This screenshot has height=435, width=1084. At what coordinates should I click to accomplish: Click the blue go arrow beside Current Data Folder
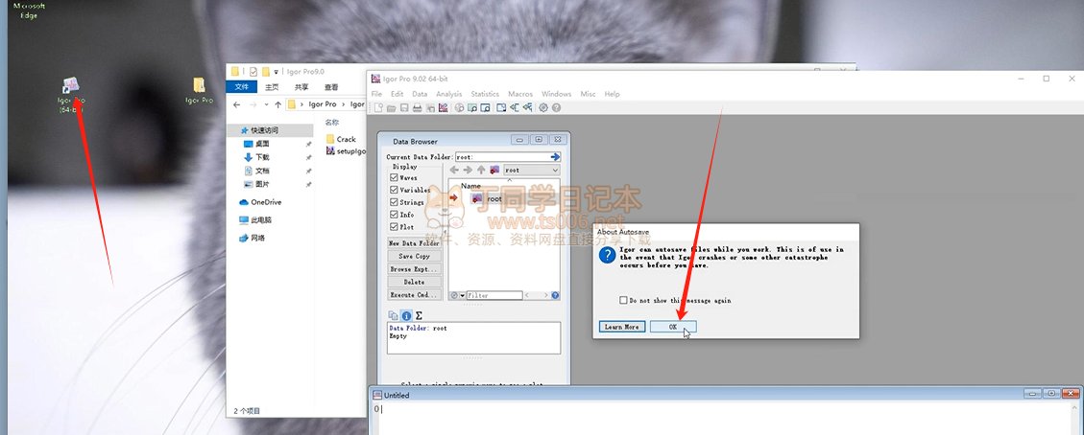(x=555, y=156)
